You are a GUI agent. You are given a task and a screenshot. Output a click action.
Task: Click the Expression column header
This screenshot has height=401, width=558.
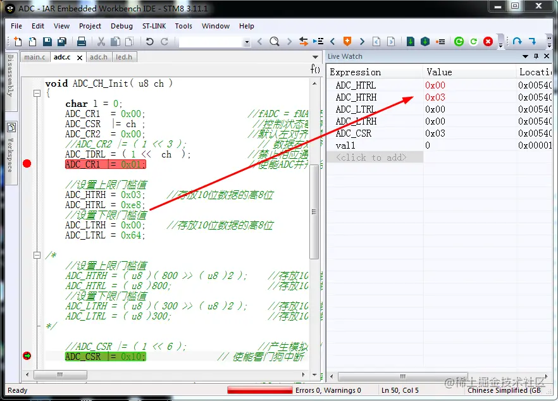pos(375,72)
